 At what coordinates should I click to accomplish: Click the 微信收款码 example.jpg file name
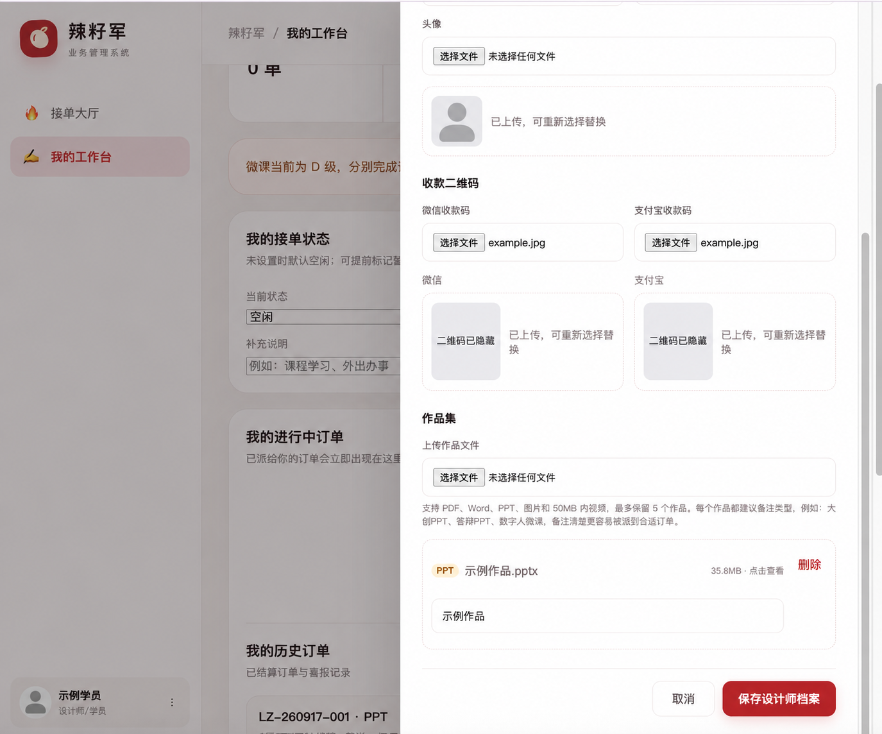pos(517,243)
